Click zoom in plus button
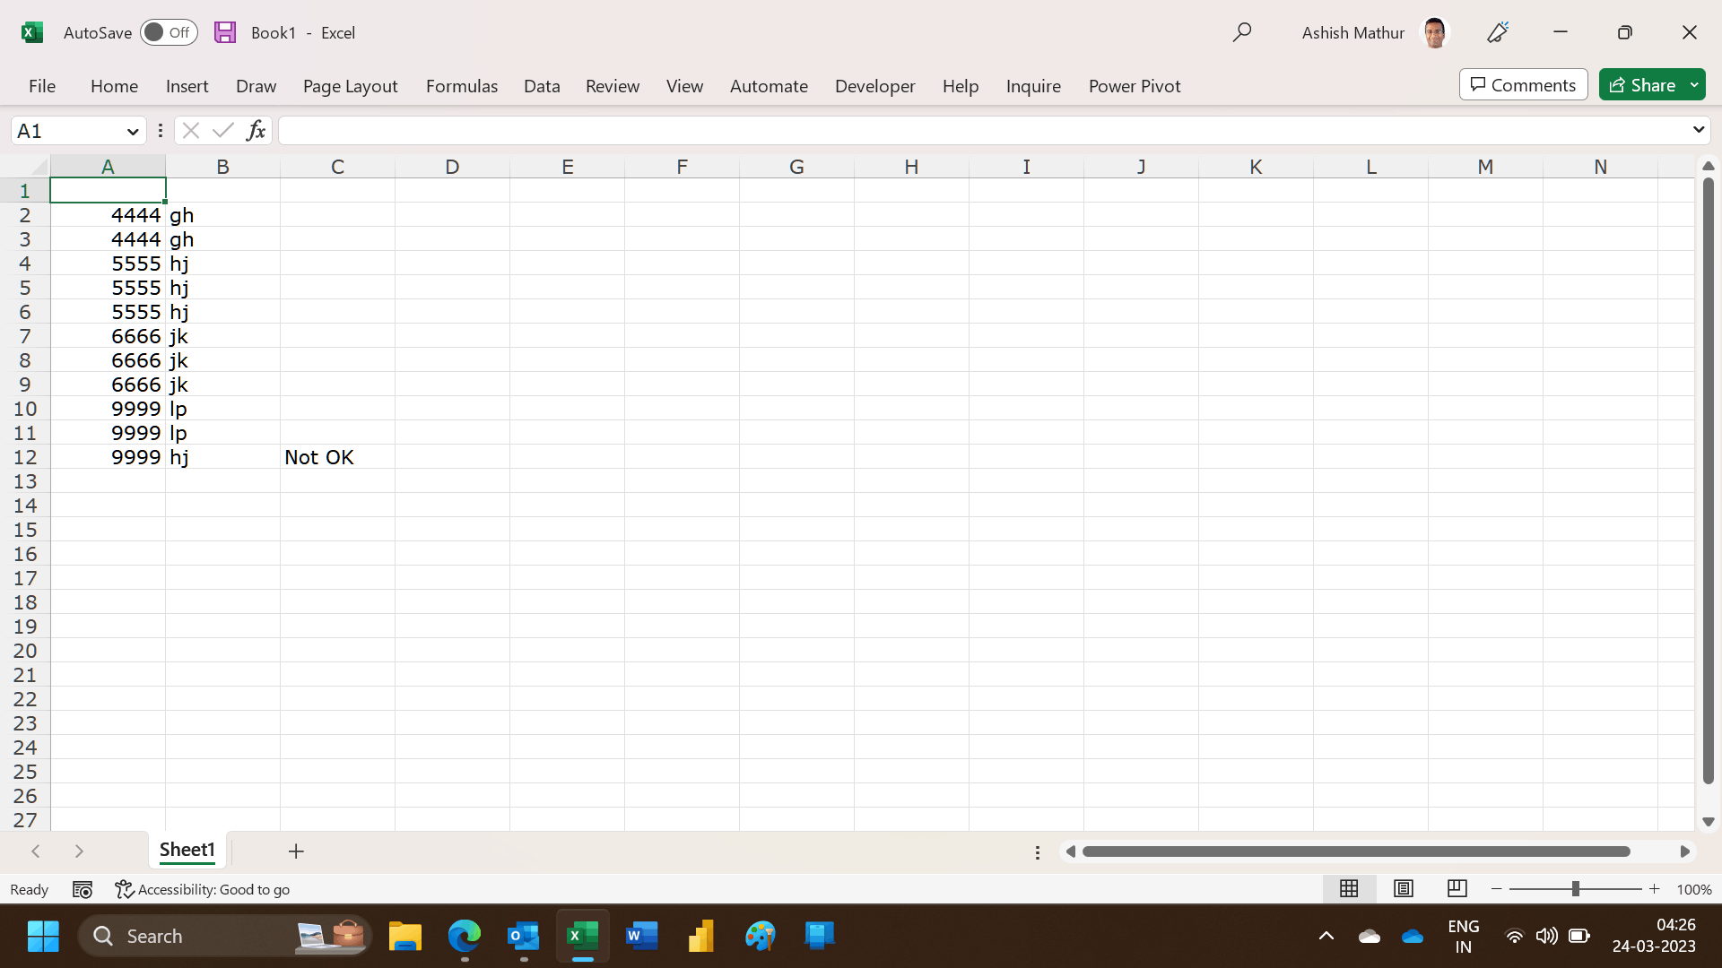The image size is (1722, 968). (1655, 889)
